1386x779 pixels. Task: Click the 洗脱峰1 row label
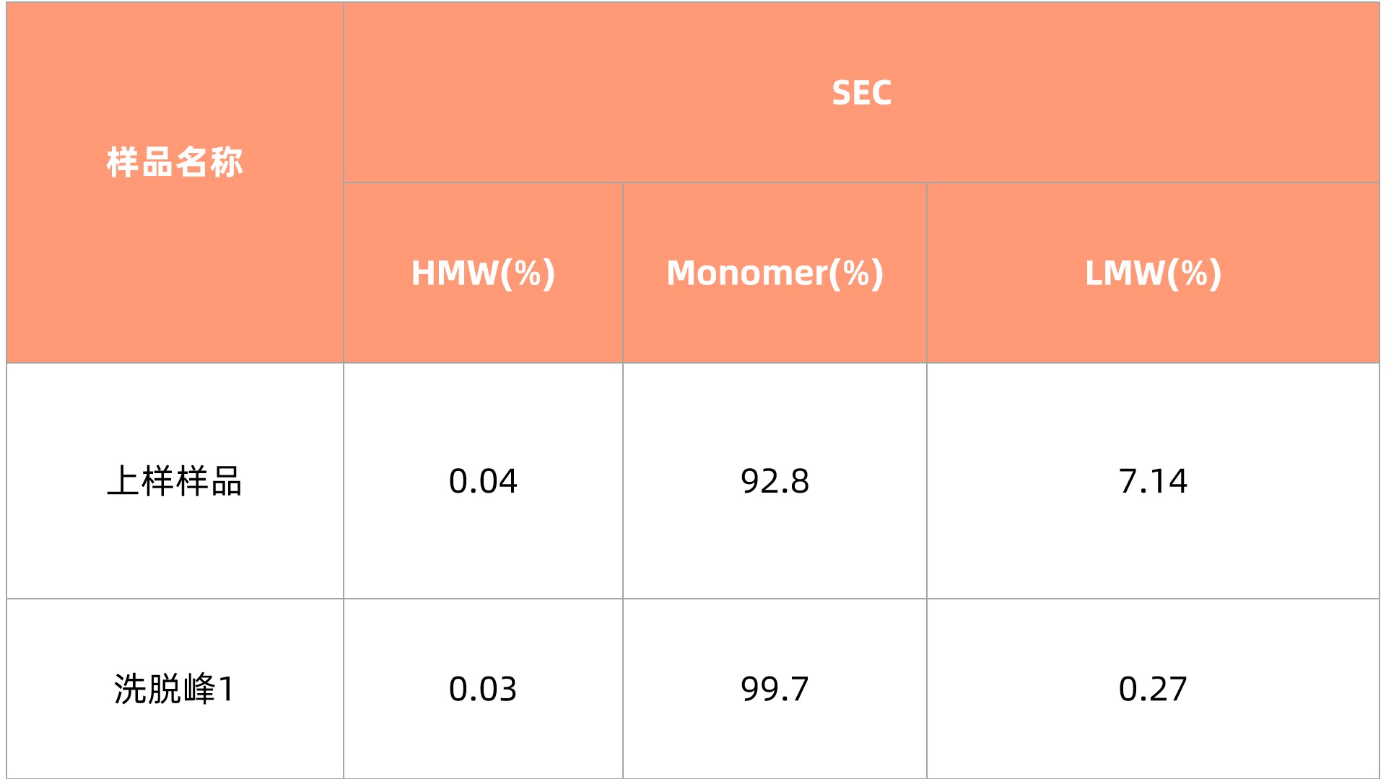pos(175,689)
